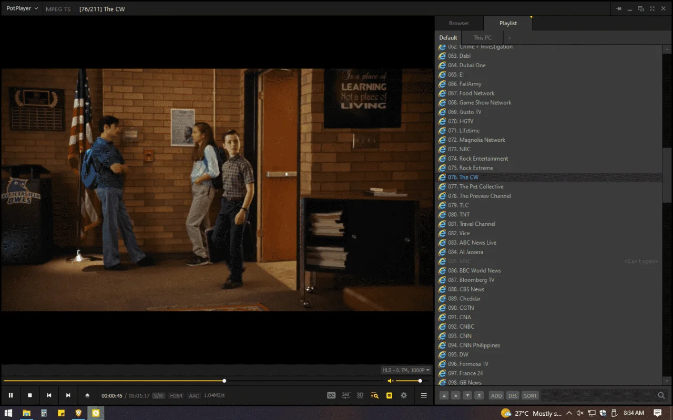This screenshot has height=420, width=673.
Task: Click the eject/open file button
Action: click(87, 395)
